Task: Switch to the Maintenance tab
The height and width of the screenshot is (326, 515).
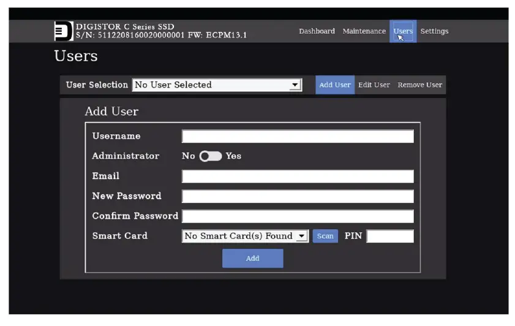Action: tap(364, 31)
